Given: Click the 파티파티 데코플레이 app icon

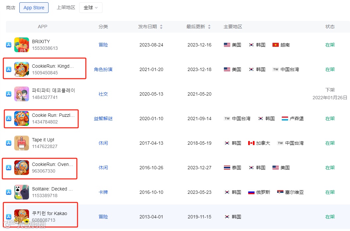Looking at the screenshot, I should pyautogui.click(x=22, y=94).
